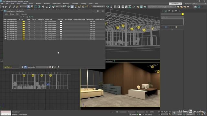Toggle Light On checkbox for light rectangle 004

35,27
